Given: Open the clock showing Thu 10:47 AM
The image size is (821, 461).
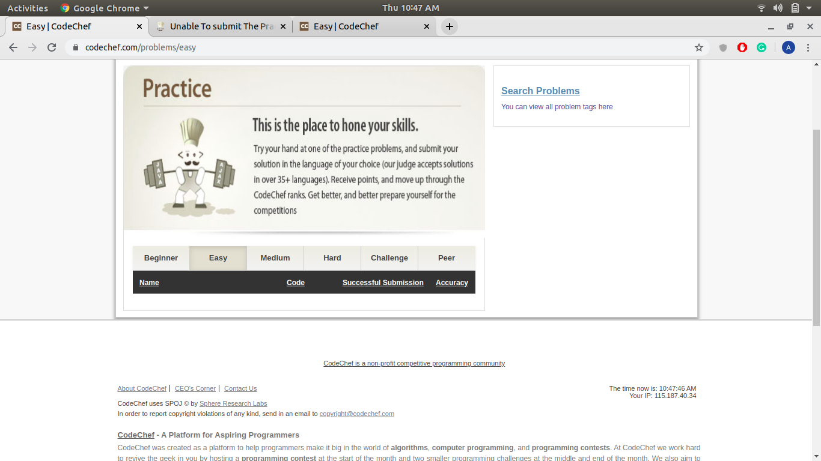Looking at the screenshot, I should [x=410, y=8].
